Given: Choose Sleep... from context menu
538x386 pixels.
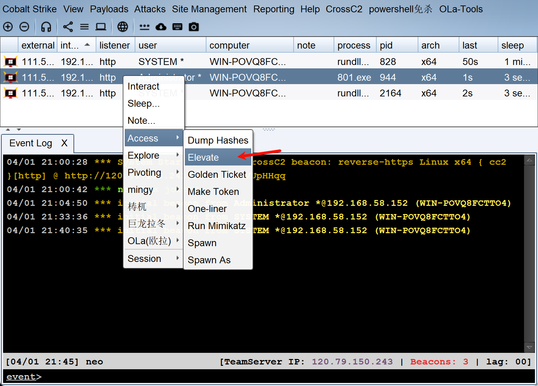Looking at the screenshot, I should coord(153,104).
